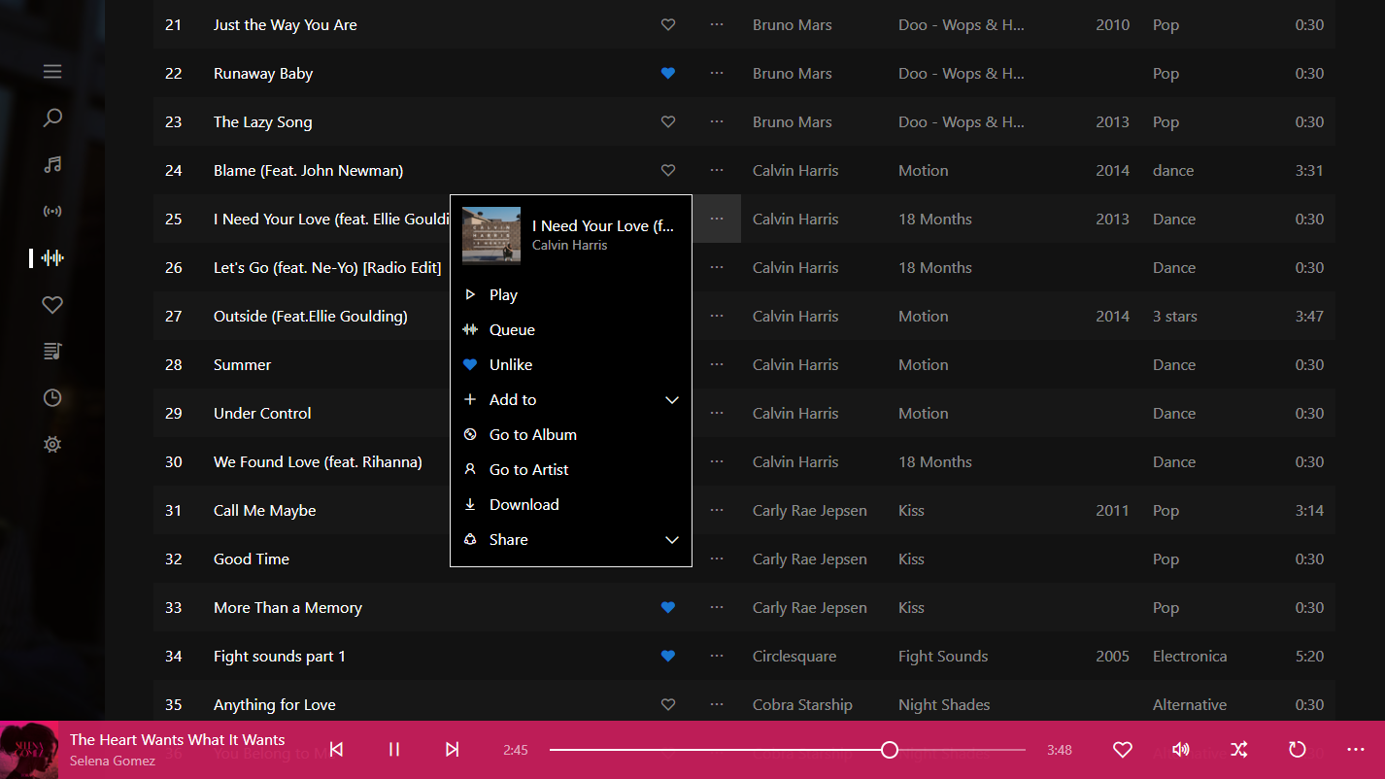Open the music collection note icon

(x=51, y=164)
